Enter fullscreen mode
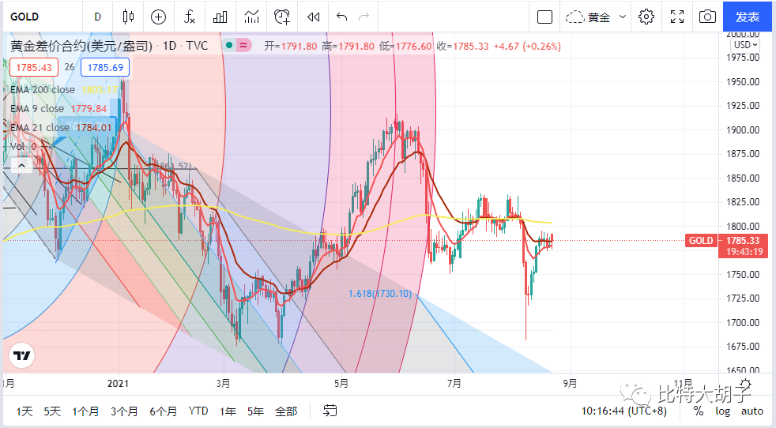The image size is (776, 428). click(677, 17)
